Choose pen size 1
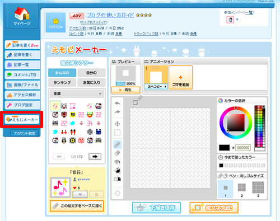Image resolution: width=280 pixels, height=221 pixels. coord(226,189)
